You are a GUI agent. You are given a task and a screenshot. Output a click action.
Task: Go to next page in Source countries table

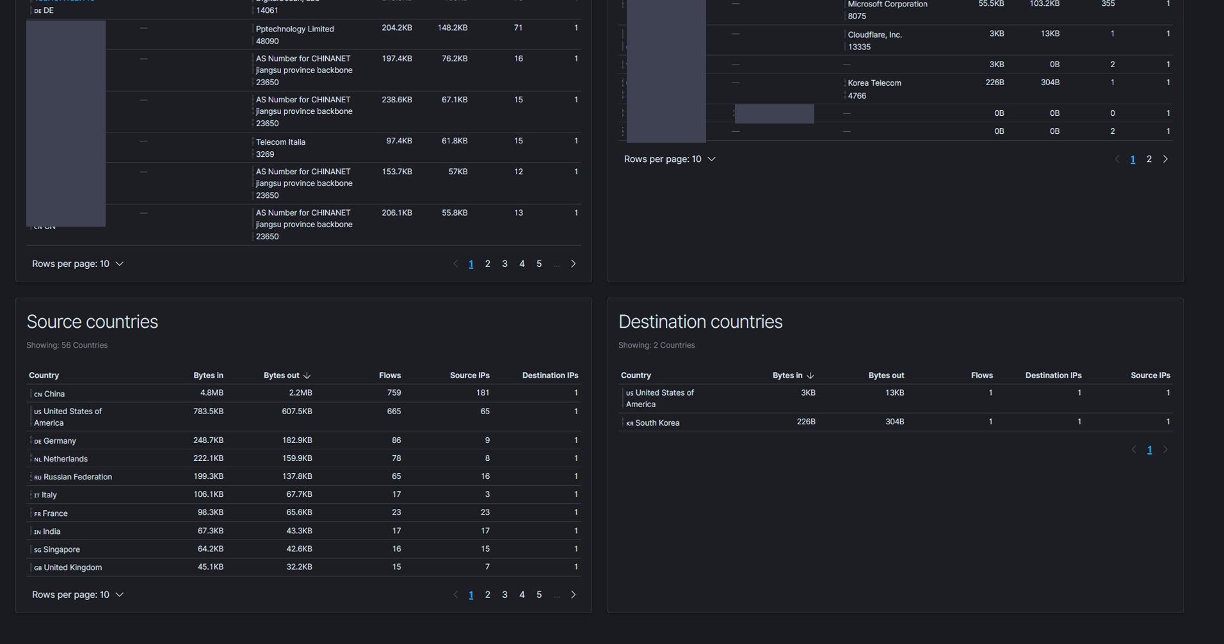click(x=573, y=595)
